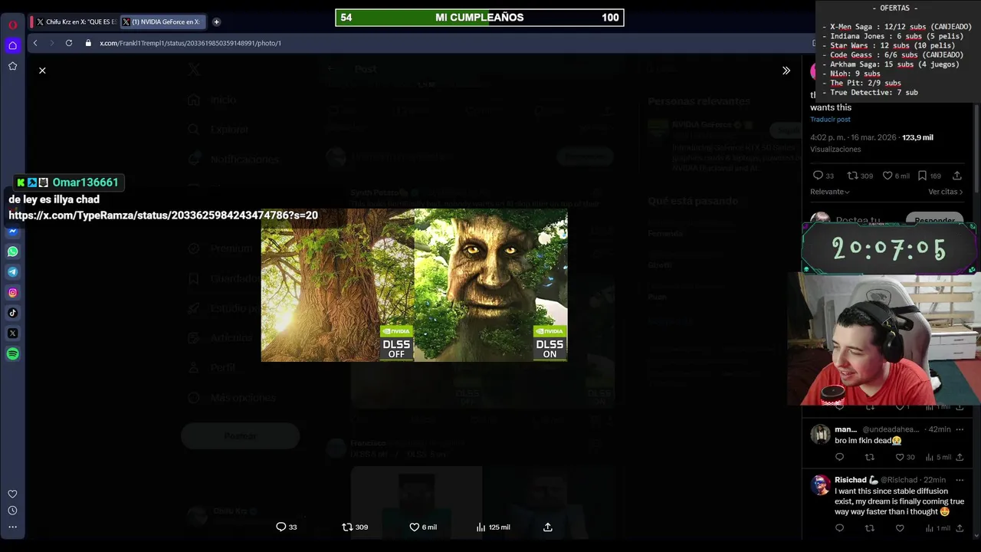981x552 pixels.
Task: Share the photo using bottom bar share icon
Action: [x=548, y=527]
